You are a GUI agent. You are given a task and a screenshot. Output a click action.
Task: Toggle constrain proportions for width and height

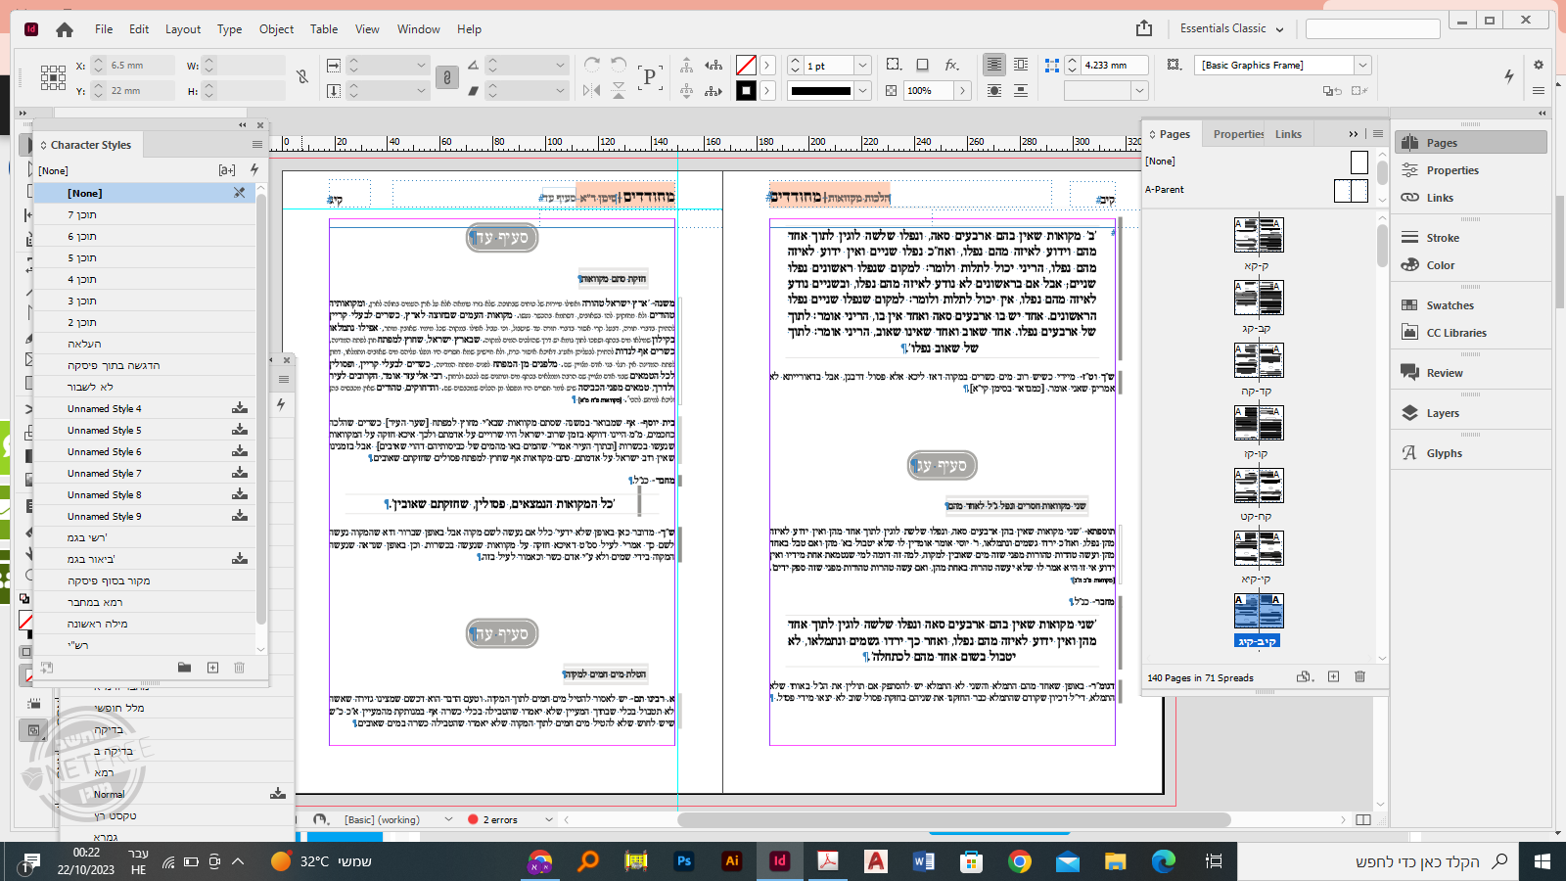pos(302,77)
